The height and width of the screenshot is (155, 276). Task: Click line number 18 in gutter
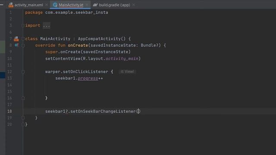[x=9, y=111]
